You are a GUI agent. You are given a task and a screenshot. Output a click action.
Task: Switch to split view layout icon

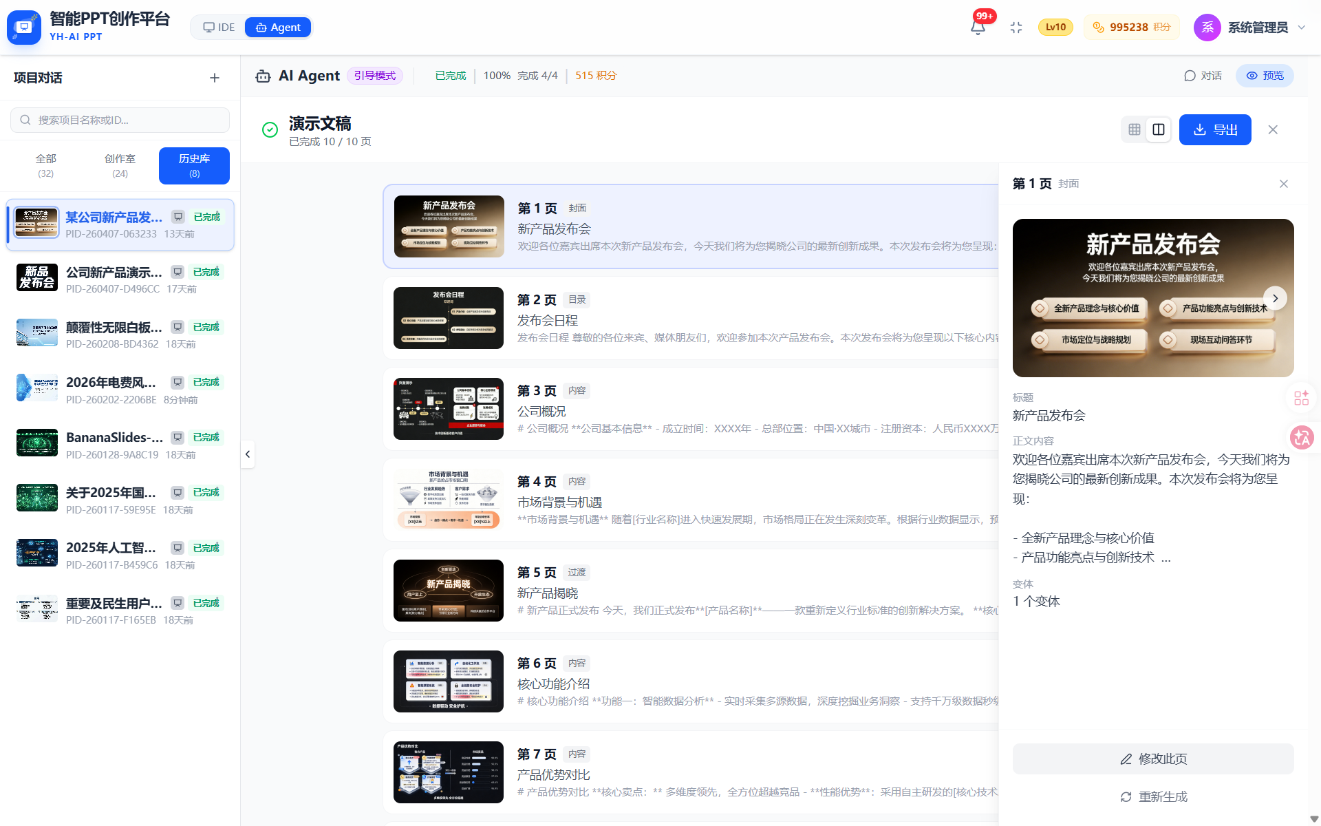tap(1159, 129)
